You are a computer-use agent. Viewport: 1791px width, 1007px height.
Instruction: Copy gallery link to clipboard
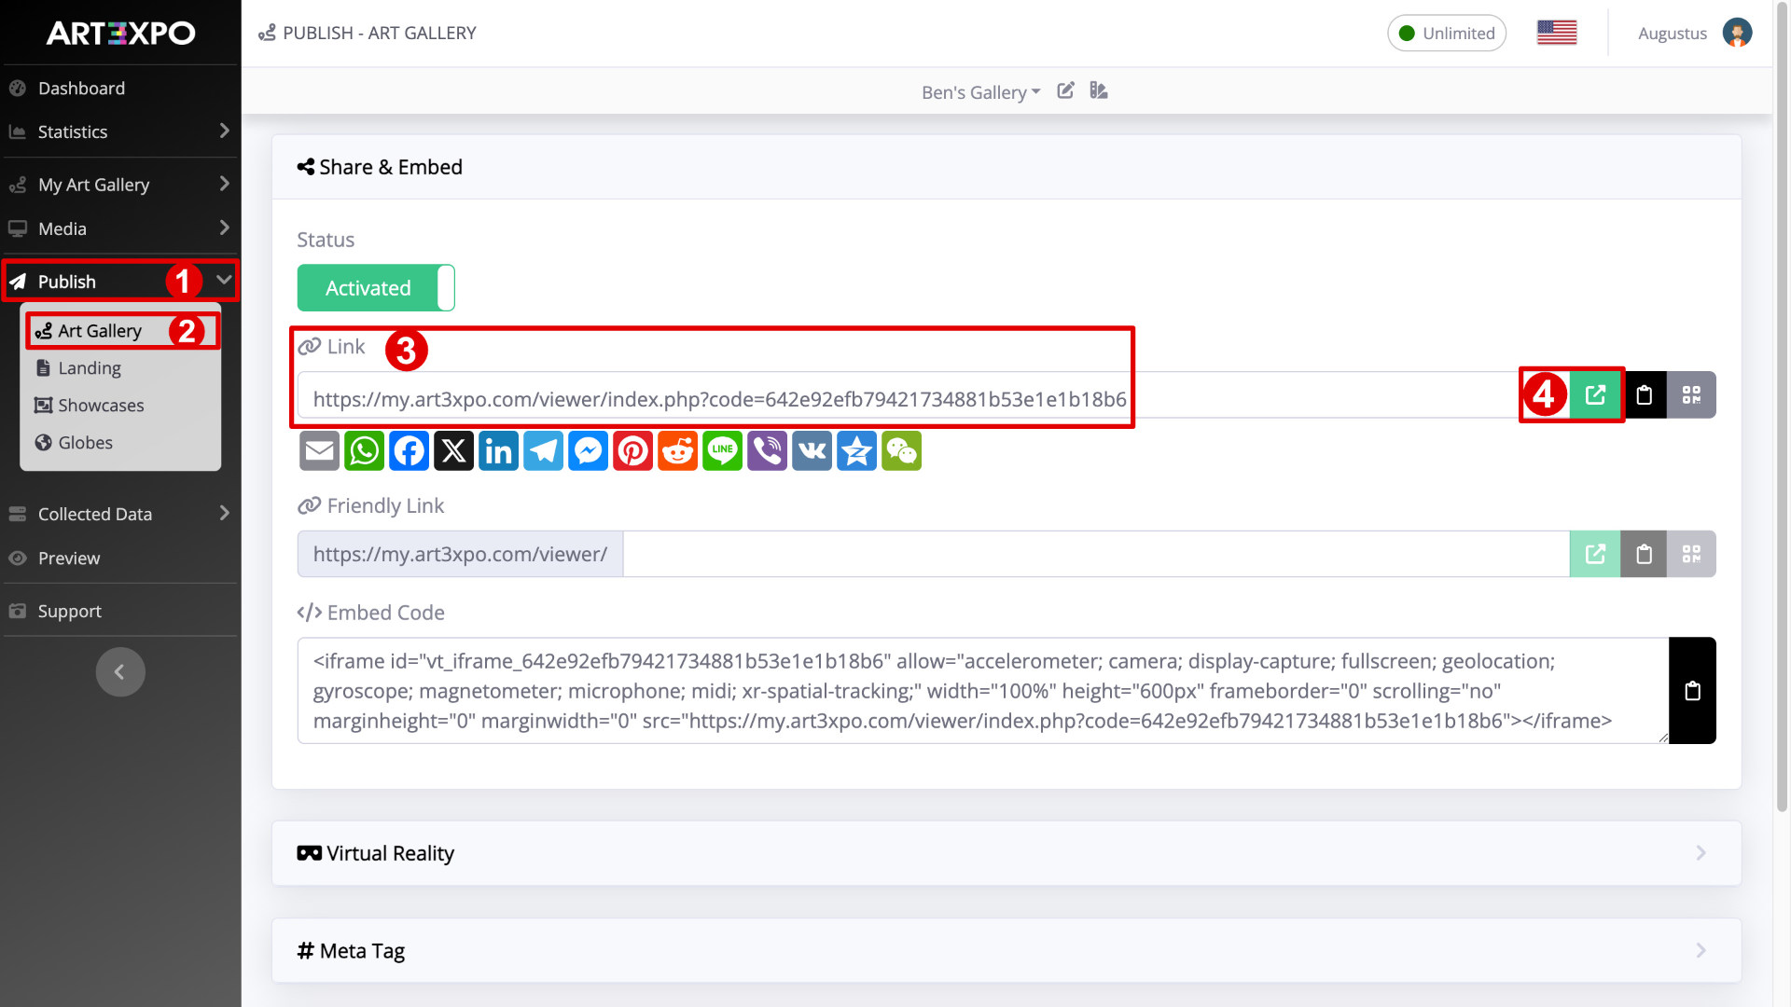1644,395
